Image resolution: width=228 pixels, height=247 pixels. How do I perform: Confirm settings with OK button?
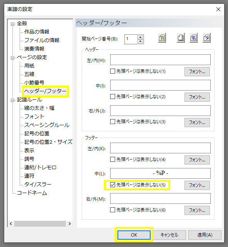(x=134, y=235)
